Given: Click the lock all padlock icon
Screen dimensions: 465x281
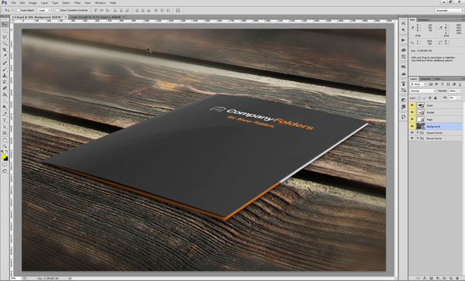Looking at the screenshot, I should click(436, 98).
